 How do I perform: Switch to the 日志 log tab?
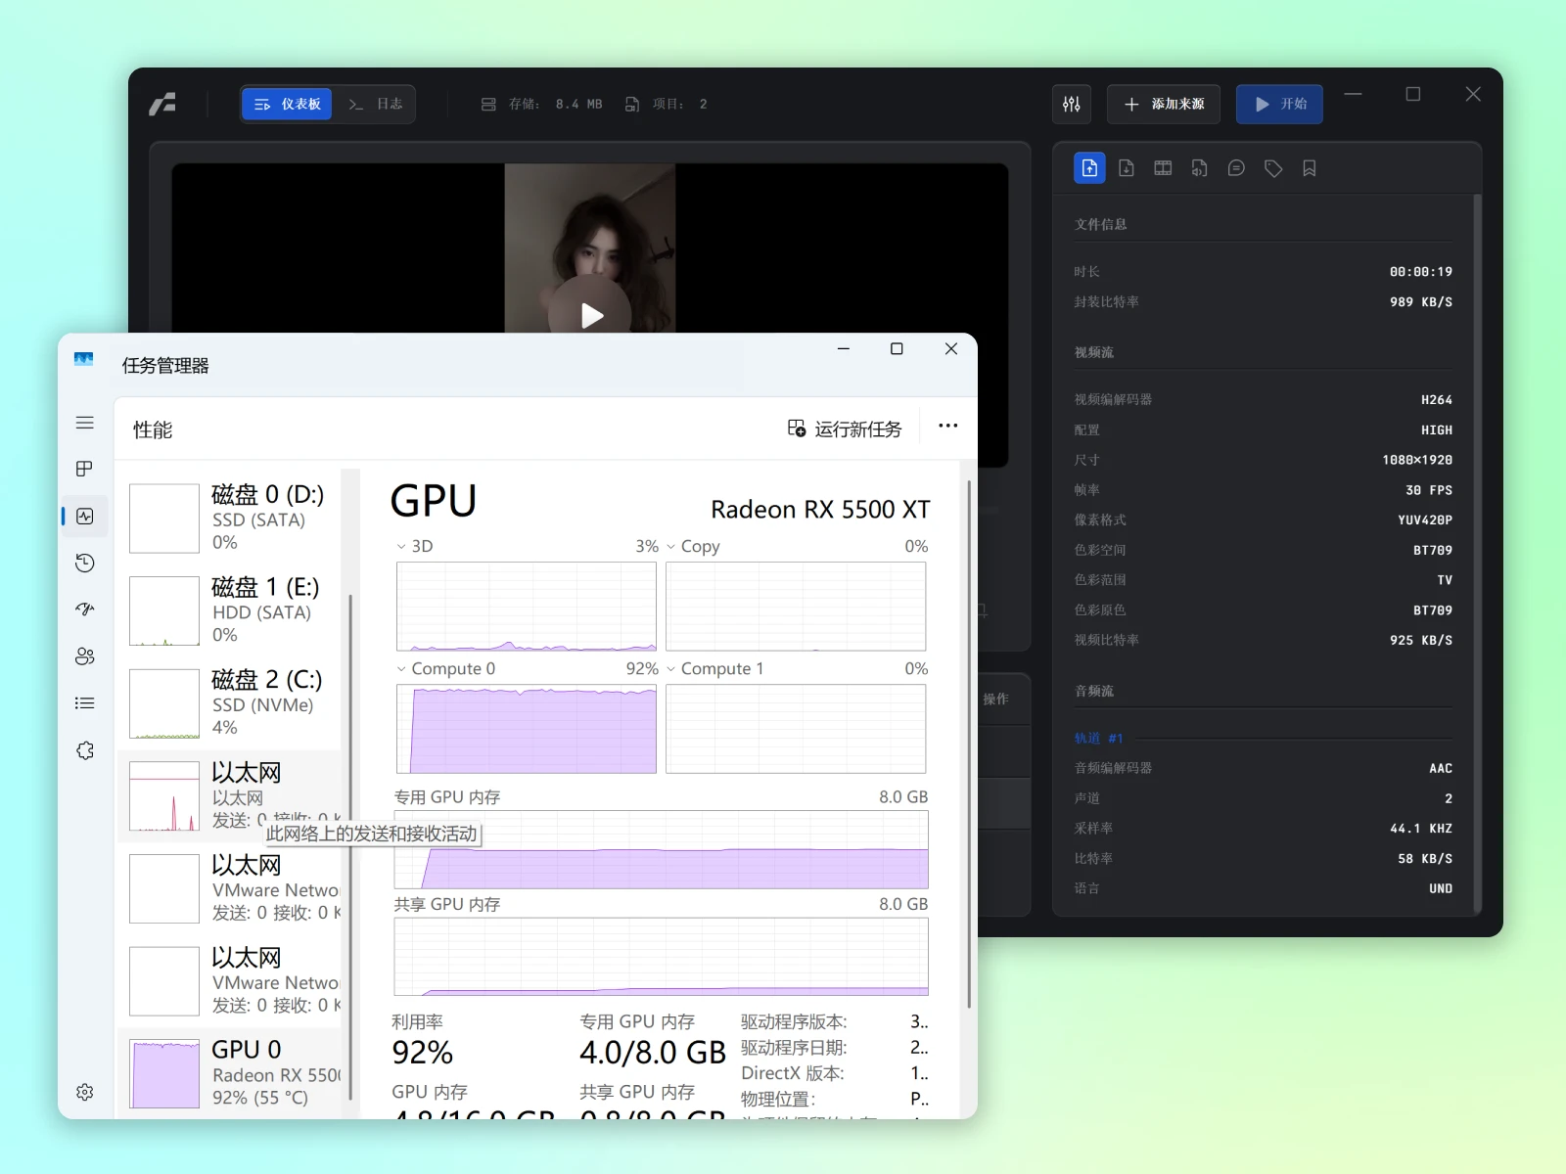click(376, 104)
